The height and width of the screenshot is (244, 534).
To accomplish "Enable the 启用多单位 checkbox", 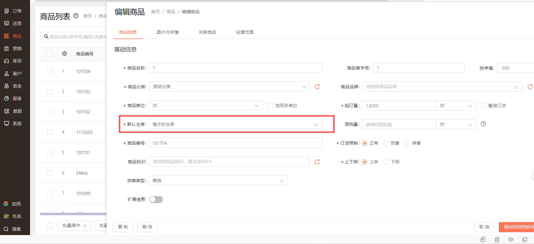I will point(270,106).
